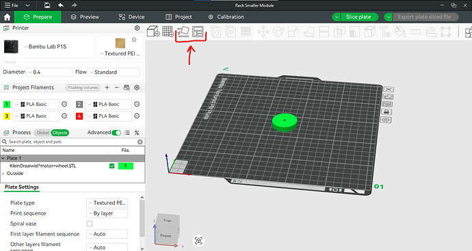Click the Slice plate button
This screenshot has width=472, height=251.
coord(358,17)
